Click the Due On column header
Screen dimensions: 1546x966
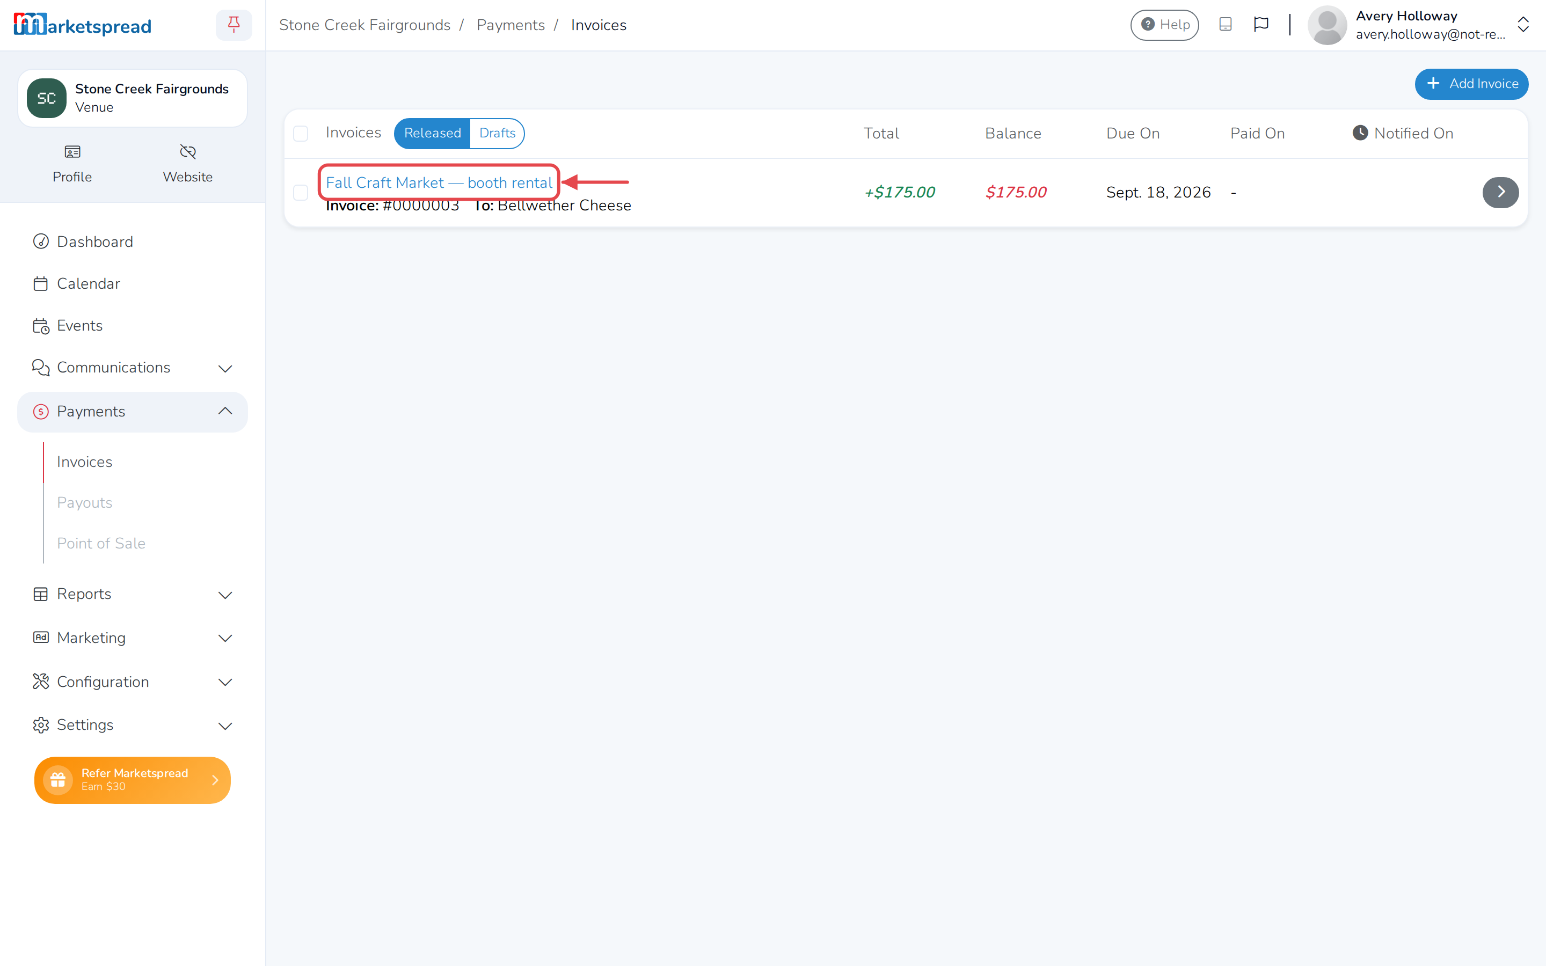click(x=1133, y=133)
